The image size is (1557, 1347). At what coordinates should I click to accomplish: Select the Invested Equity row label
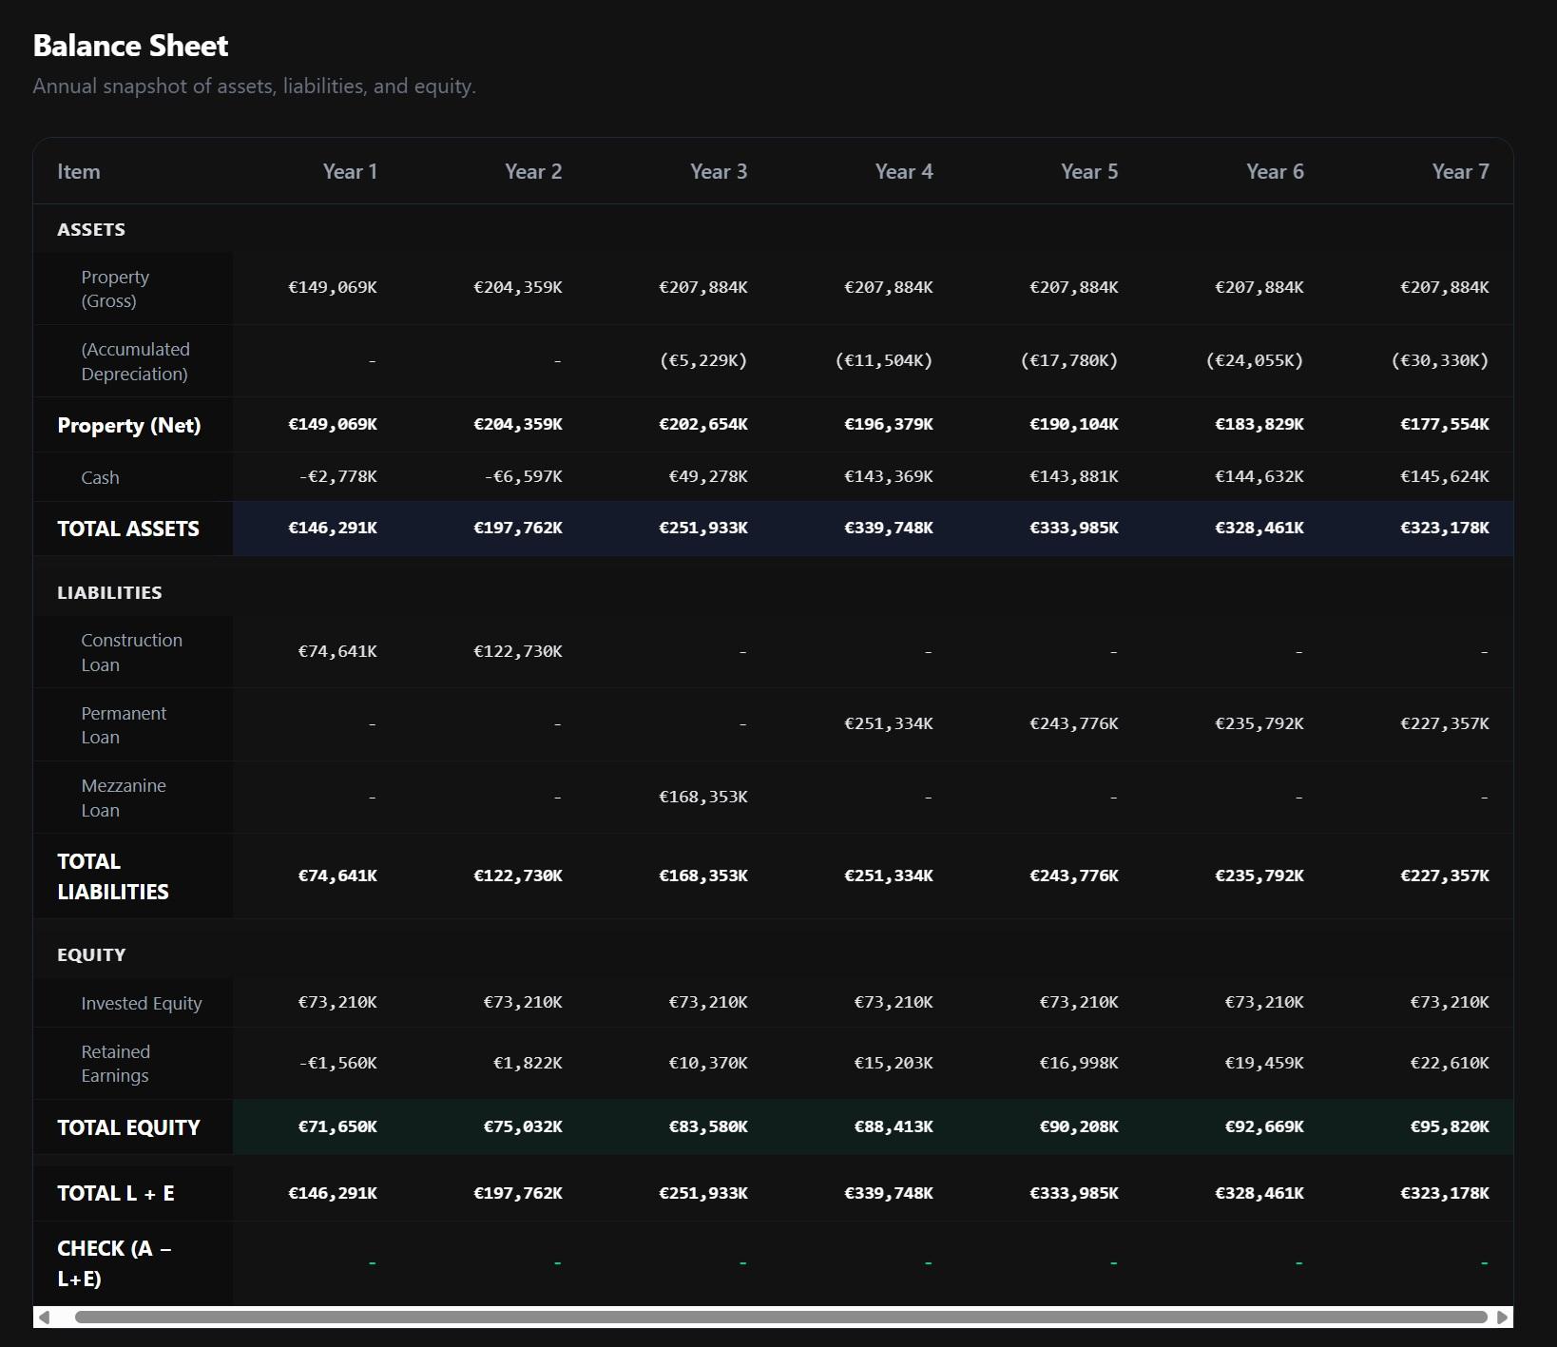[x=141, y=1003]
